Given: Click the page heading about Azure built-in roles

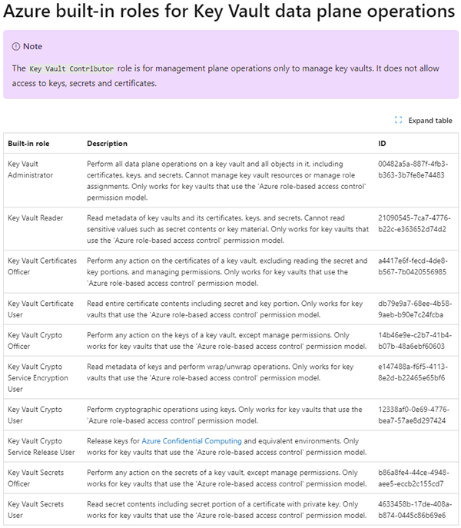Looking at the screenshot, I should (230, 13).
